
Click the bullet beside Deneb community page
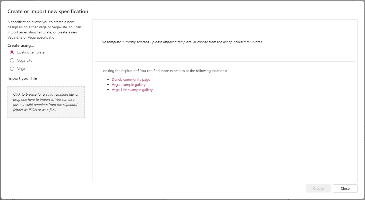[108, 79]
